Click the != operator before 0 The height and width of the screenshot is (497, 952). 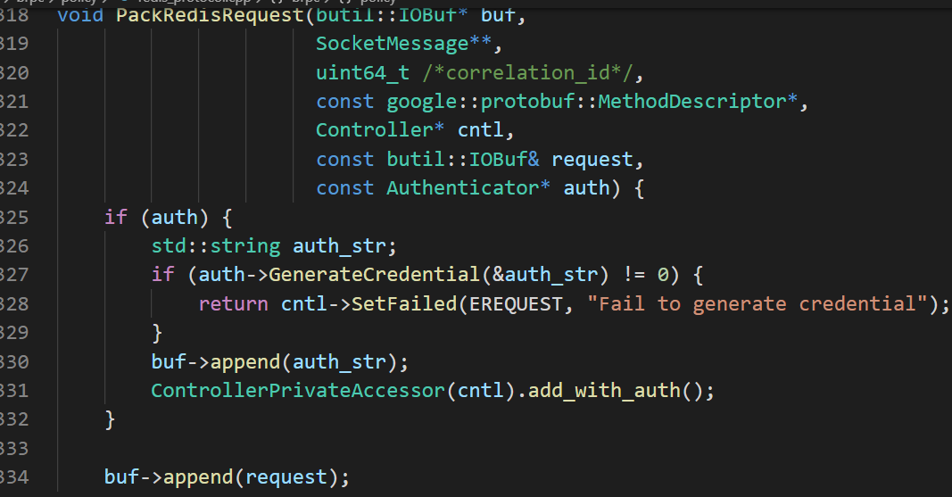[633, 275]
